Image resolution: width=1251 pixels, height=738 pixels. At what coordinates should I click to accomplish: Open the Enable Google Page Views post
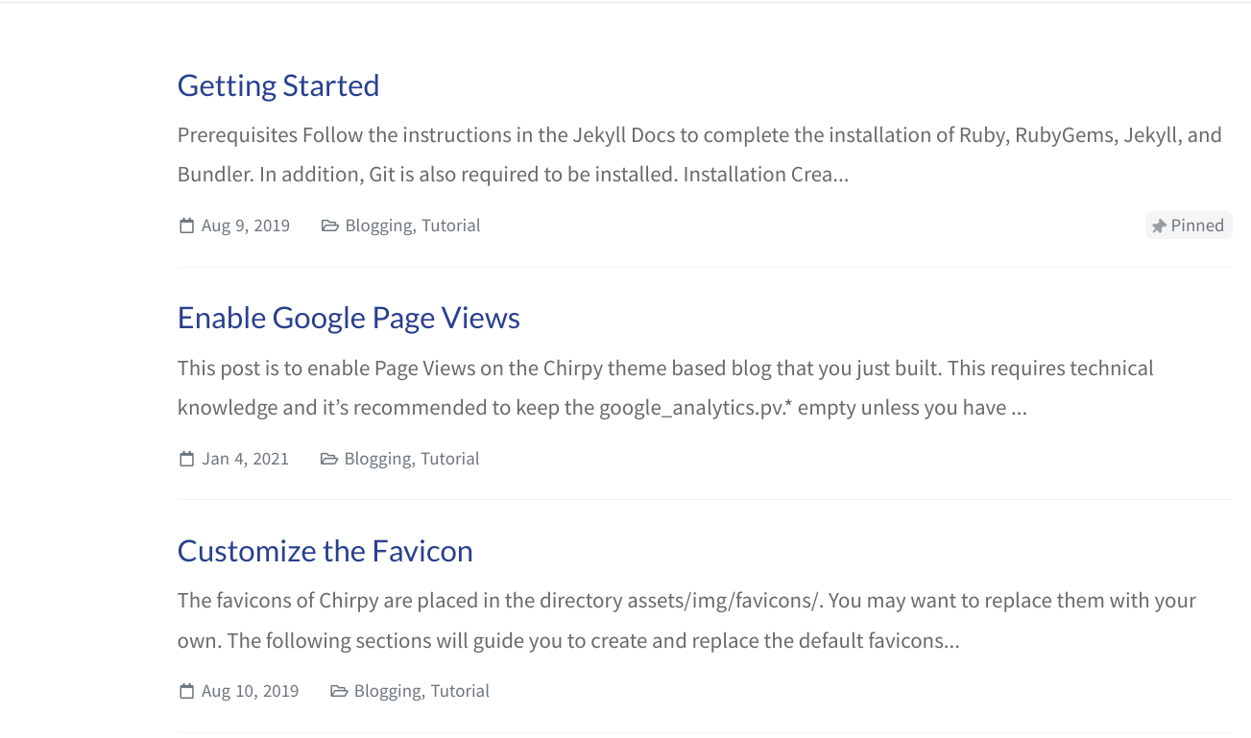pos(349,318)
